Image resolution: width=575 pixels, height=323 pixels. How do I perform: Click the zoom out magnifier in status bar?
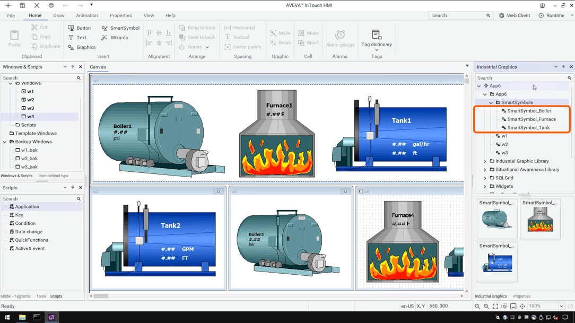pyautogui.click(x=477, y=306)
